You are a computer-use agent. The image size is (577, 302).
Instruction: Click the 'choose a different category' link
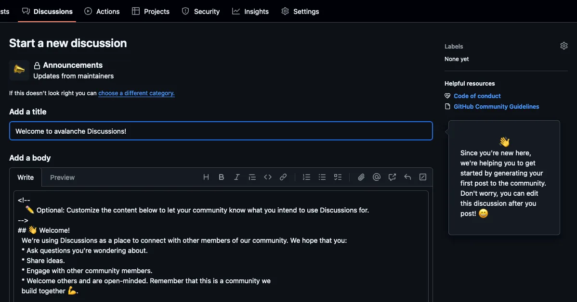pos(136,93)
